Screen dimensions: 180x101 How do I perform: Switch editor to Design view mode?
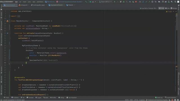pos(174,8)
